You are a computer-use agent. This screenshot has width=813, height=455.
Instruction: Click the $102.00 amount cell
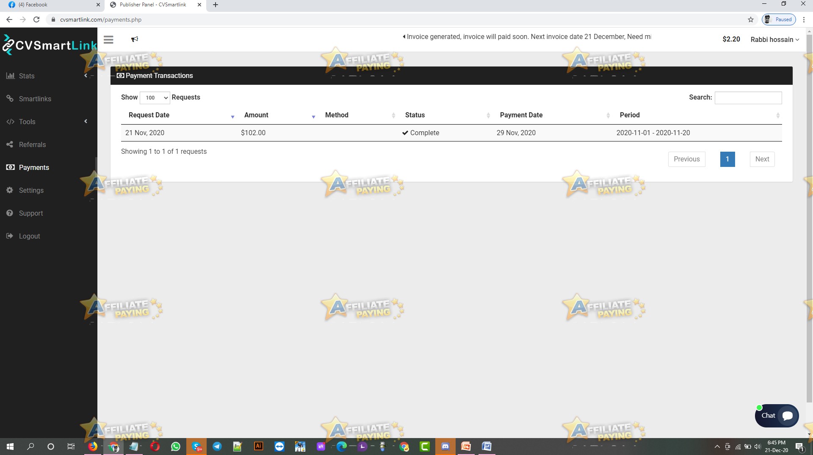(253, 133)
